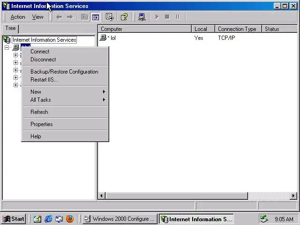The height and width of the screenshot is (225, 300).
Task: Click the Back arrow toolbar icon
Action: pos(59,17)
